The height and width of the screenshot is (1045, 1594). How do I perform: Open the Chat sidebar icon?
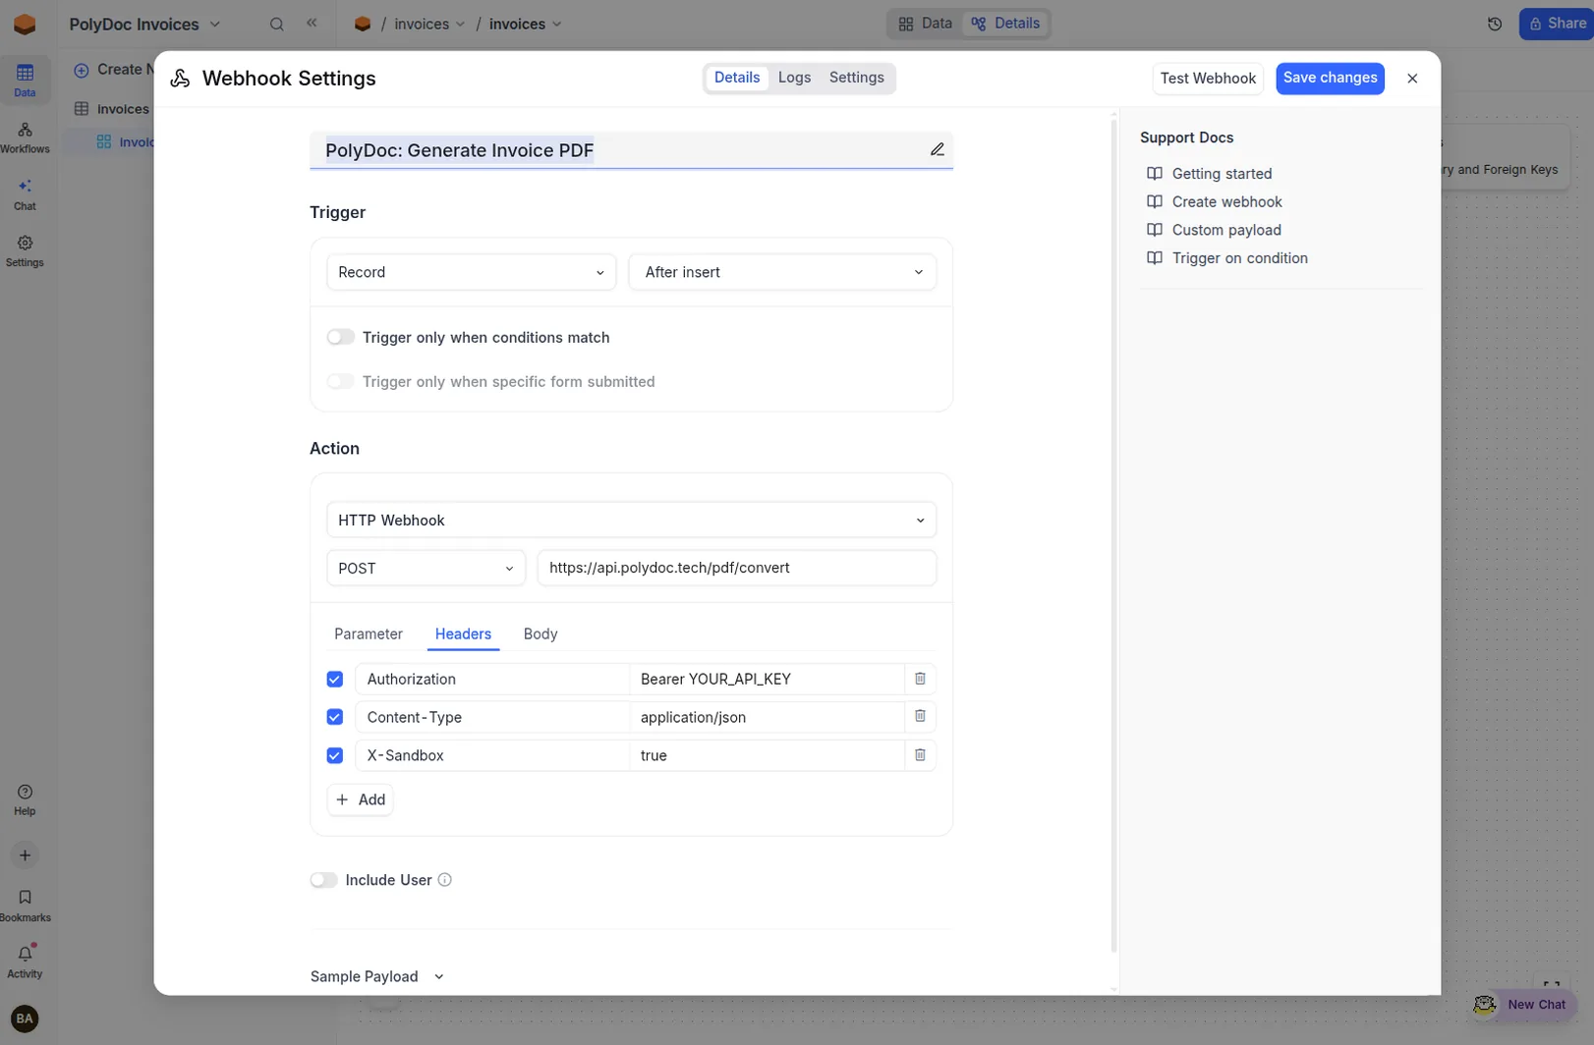(x=25, y=194)
